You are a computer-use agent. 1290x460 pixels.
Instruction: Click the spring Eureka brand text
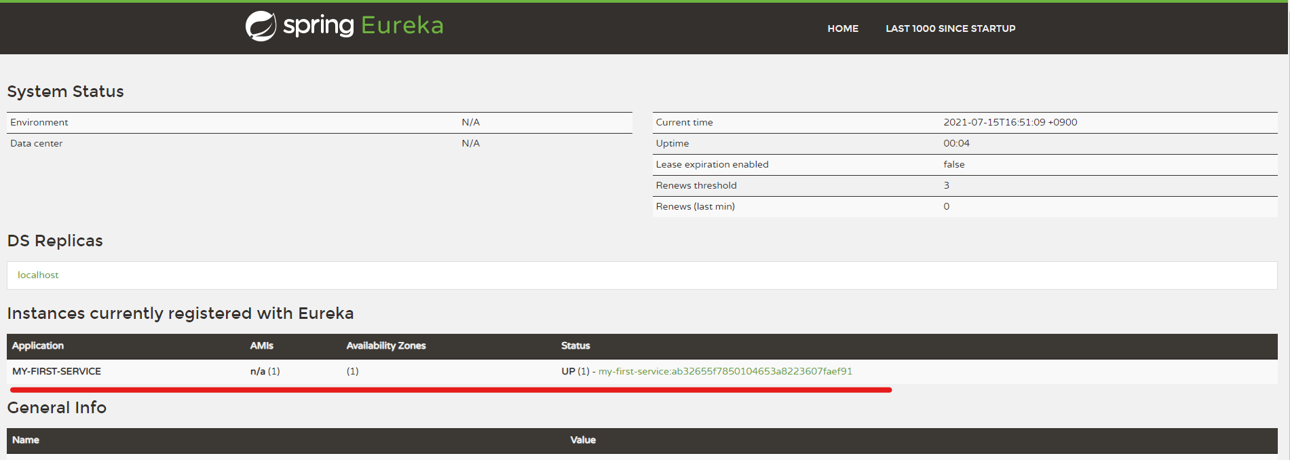pyautogui.click(x=363, y=26)
